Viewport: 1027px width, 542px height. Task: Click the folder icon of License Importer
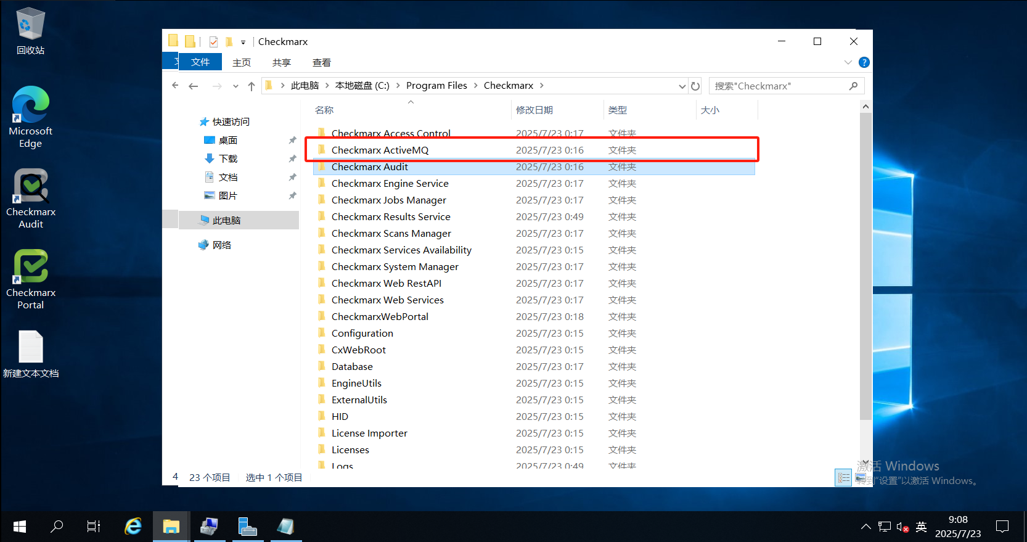pos(321,433)
